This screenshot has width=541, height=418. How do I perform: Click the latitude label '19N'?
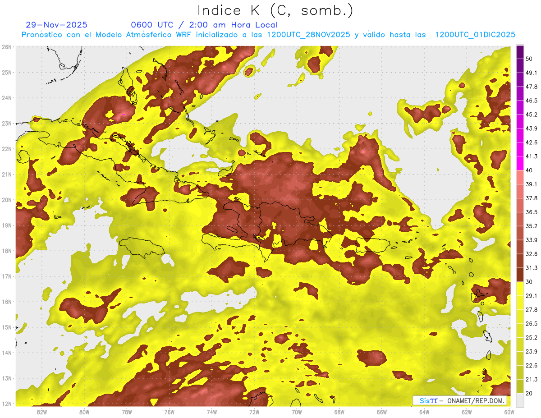point(7,225)
